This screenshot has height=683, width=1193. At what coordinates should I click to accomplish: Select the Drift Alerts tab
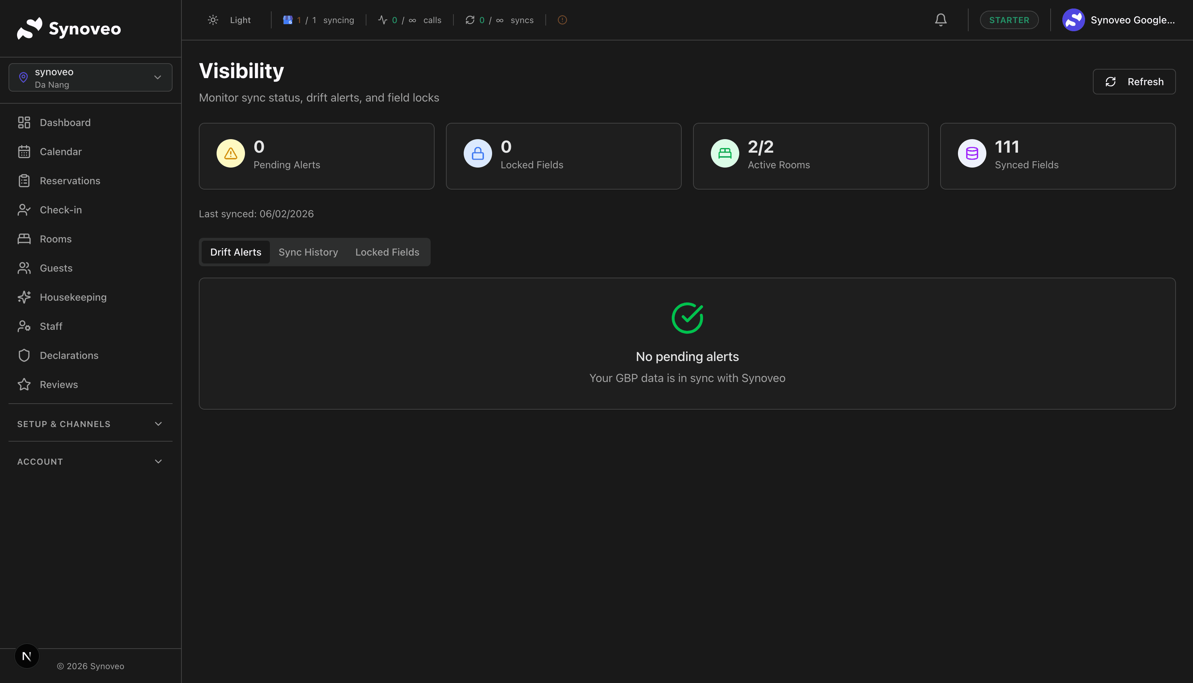[235, 252]
